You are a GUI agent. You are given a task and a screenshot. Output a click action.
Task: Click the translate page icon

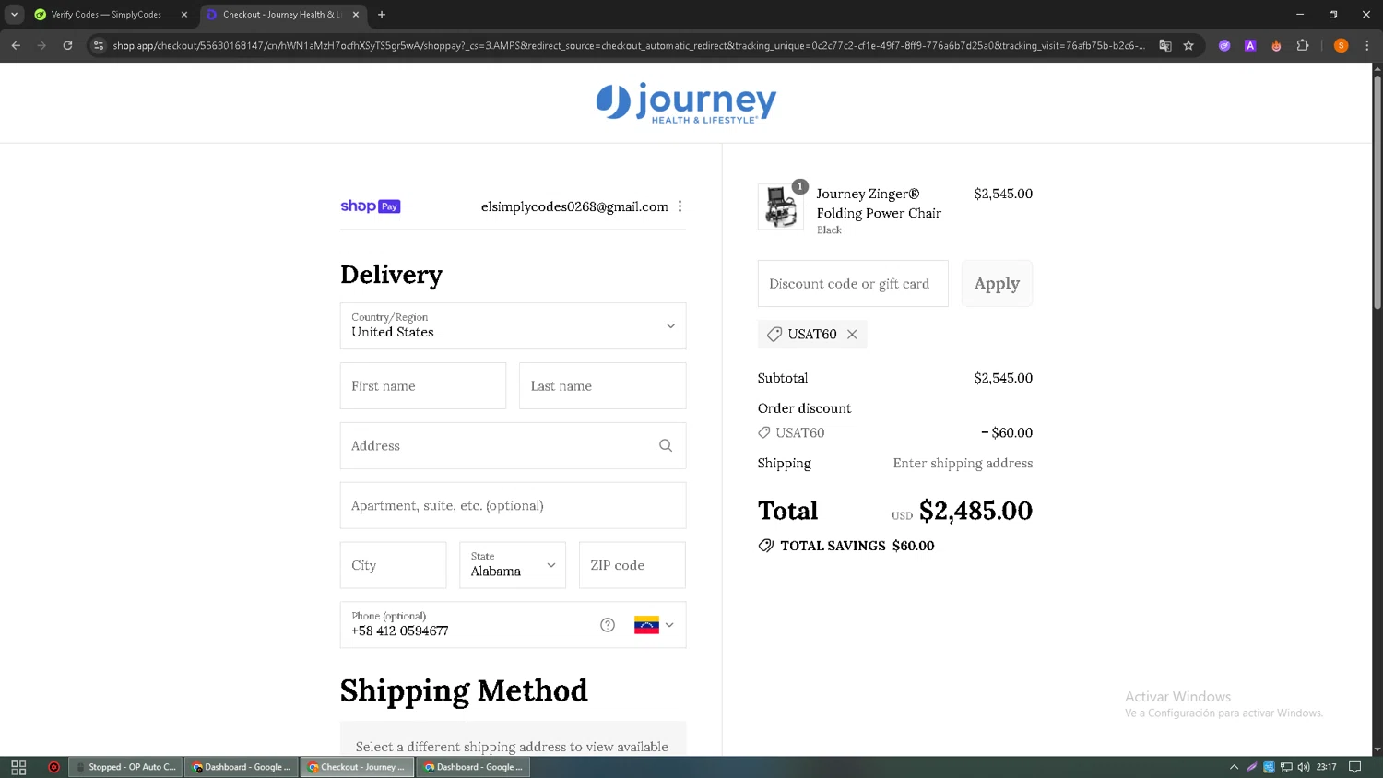(x=1165, y=45)
